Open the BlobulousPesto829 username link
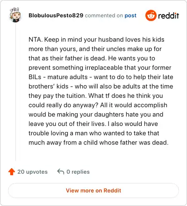This screenshot has width=187, height=206. click(56, 15)
